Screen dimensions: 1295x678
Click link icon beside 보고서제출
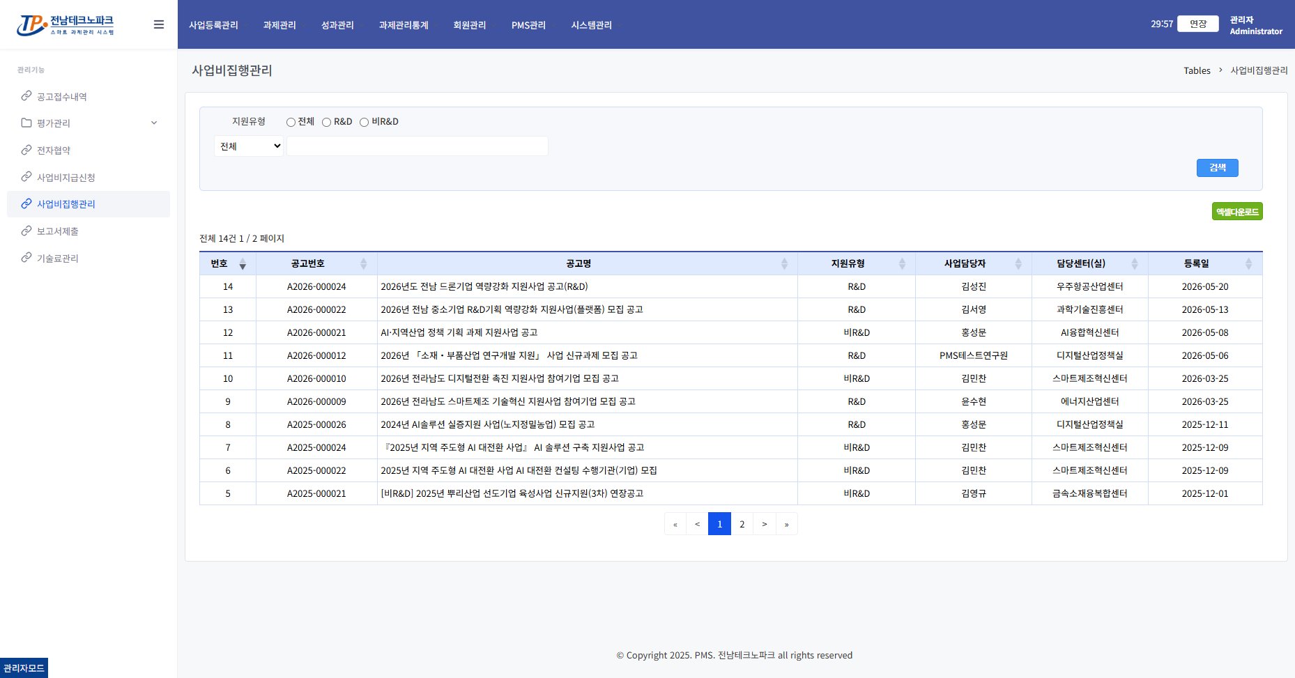coord(26,231)
